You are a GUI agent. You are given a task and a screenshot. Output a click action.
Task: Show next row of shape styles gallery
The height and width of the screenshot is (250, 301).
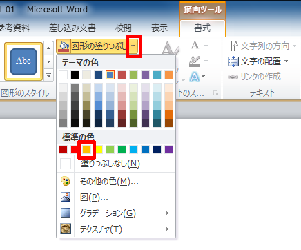48,61
